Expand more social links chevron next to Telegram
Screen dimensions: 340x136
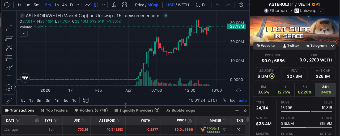[x=332, y=46]
